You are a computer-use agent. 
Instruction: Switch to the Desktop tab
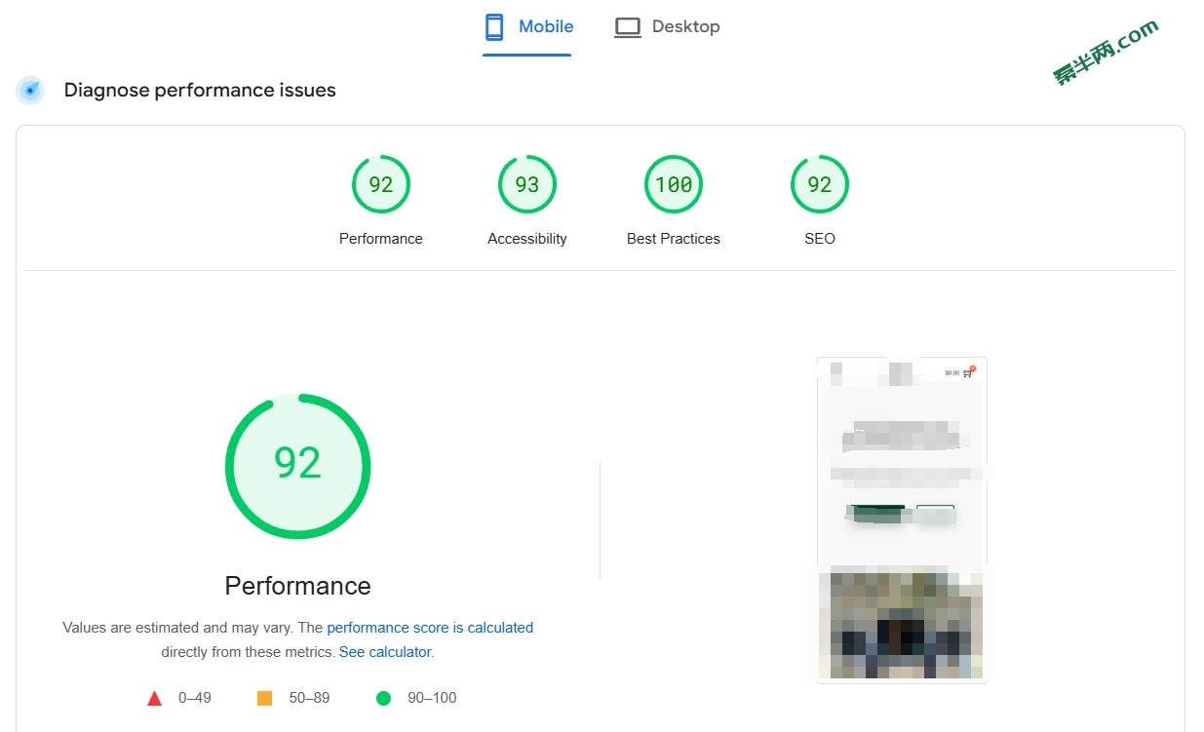667,27
